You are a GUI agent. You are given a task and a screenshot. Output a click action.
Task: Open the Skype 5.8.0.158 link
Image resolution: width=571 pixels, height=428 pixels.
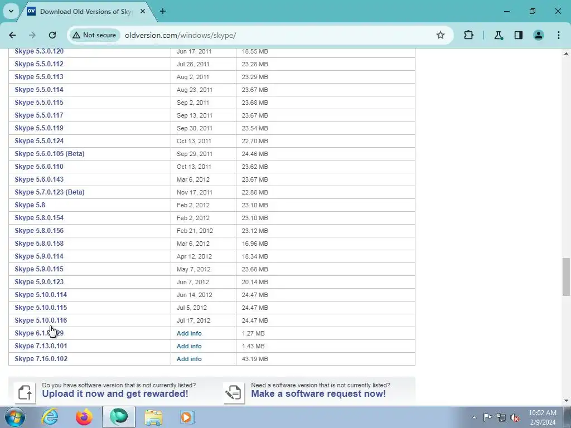pyautogui.click(x=39, y=244)
